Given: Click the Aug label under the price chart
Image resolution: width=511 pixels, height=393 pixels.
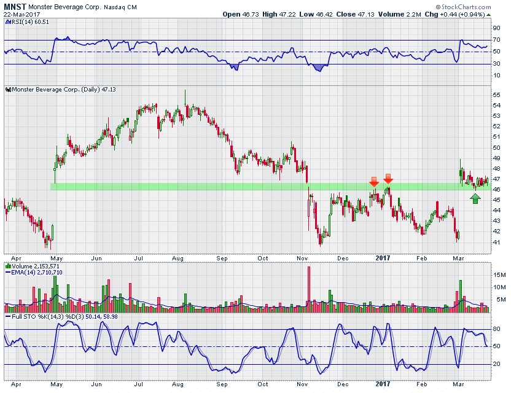Looking at the screenshot, I should [x=177, y=259].
